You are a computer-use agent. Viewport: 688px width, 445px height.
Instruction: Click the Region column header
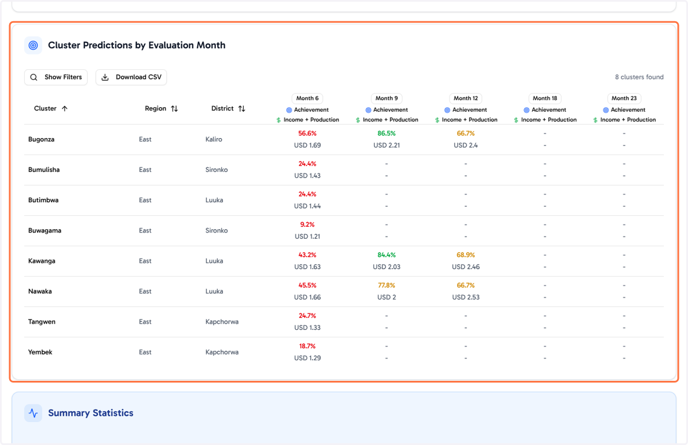[x=161, y=108]
